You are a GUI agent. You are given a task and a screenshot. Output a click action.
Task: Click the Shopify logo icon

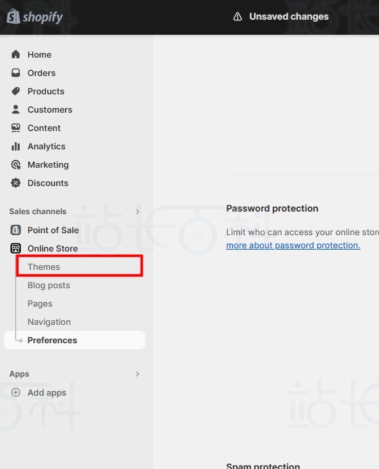[x=14, y=16]
